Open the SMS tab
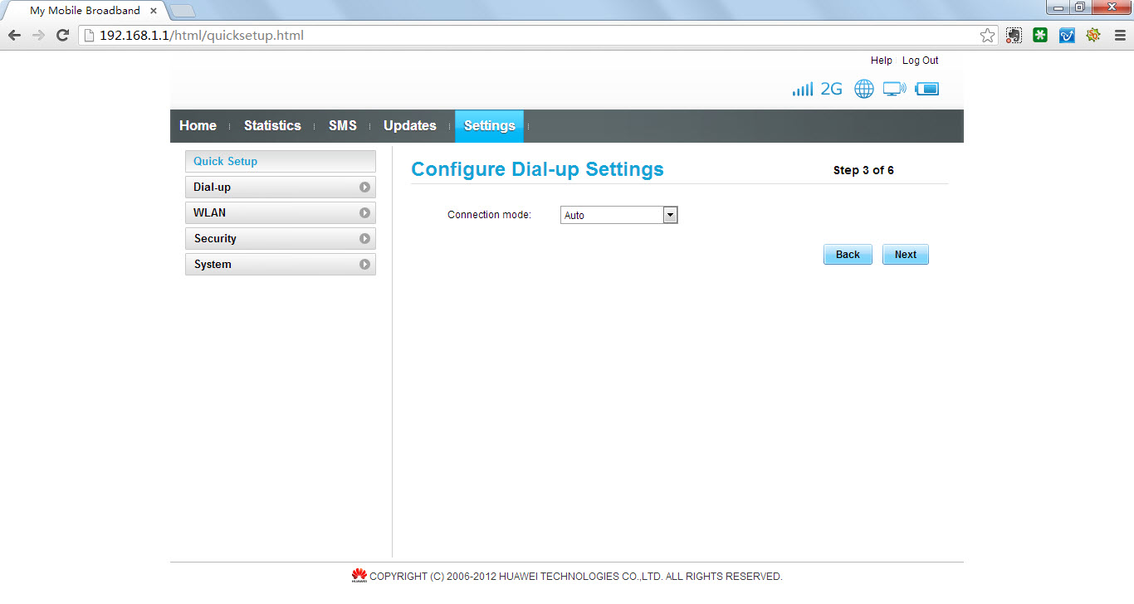The width and height of the screenshot is (1134, 604). [x=342, y=126]
